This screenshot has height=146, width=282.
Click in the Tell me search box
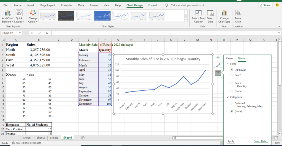click(188, 5)
